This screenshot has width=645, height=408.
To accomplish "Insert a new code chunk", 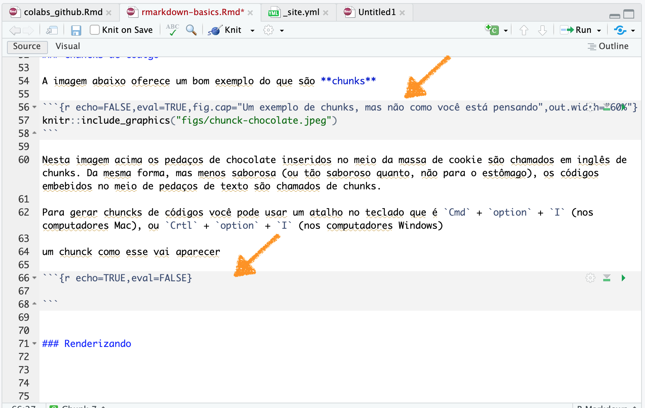I will 492,30.
